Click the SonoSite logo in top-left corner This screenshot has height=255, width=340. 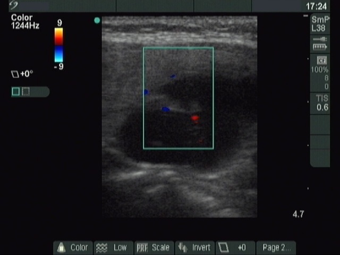(x=13, y=6)
